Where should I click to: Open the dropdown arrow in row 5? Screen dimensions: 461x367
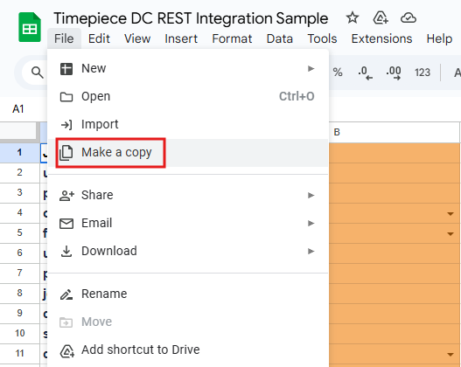click(451, 234)
